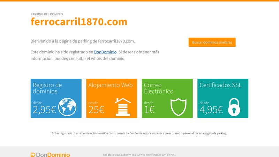The image size is (279, 157).
Task: Click the 4,95€ price
Action: [x=211, y=110]
